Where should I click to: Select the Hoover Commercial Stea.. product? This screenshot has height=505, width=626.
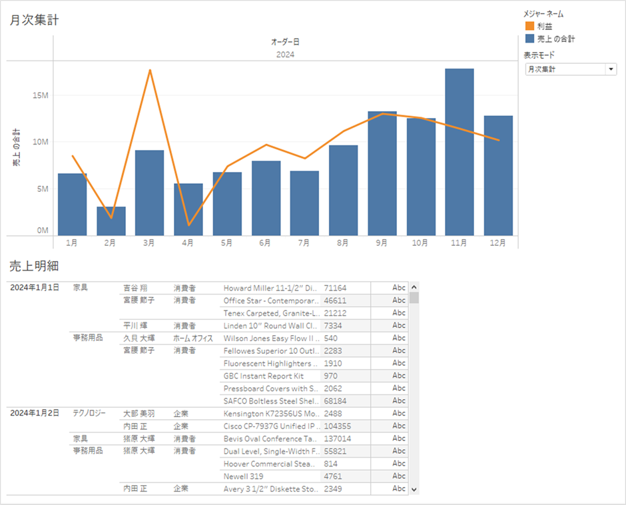pos(269,464)
